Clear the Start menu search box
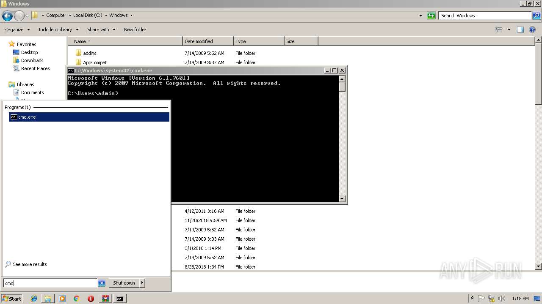This screenshot has width=542, height=304. click(x=102, y=283)
